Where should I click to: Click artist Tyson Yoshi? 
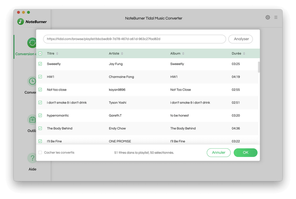pos(117,102)
